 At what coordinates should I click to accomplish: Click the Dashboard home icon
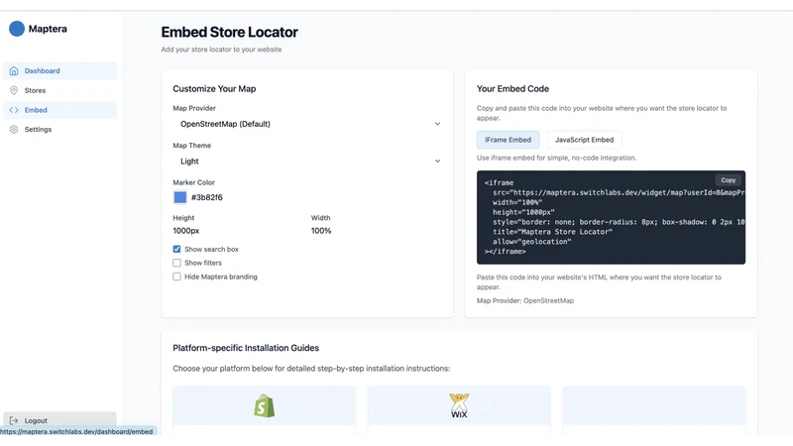(x=14, y=70)
